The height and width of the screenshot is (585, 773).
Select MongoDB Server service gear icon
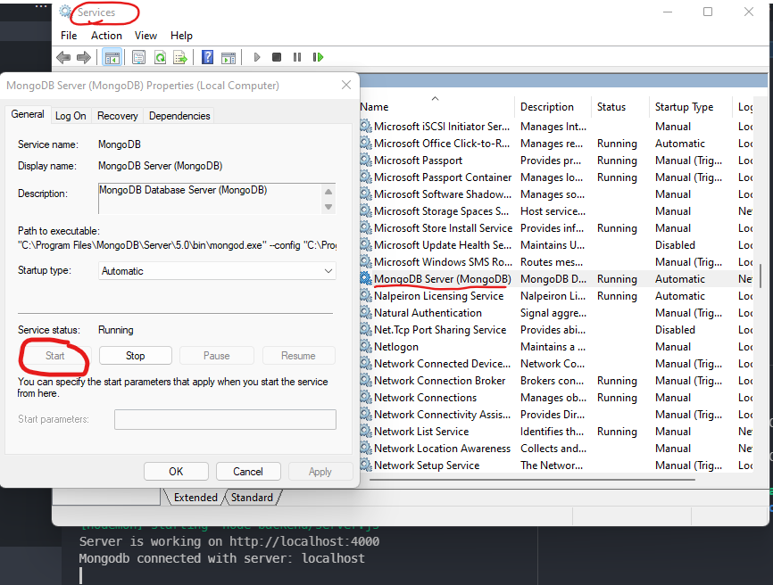tap(365, 279)
